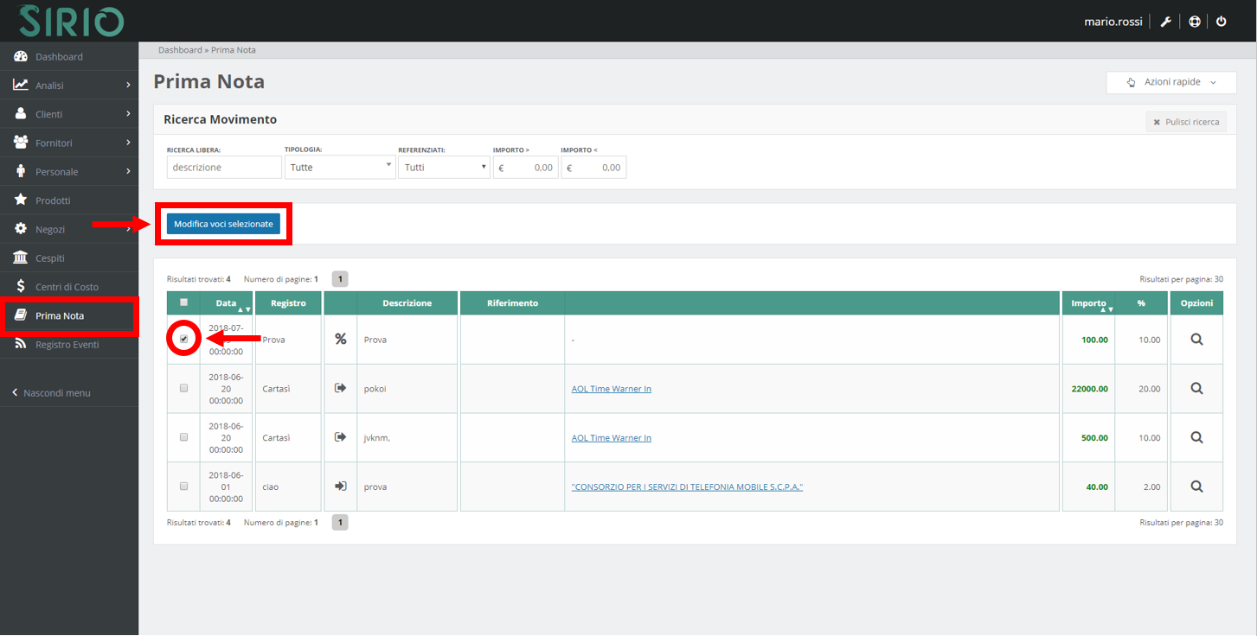Click magnifier icon for the pokoi row
This screenshot has width=1257, height=636.
point(1196,389)
